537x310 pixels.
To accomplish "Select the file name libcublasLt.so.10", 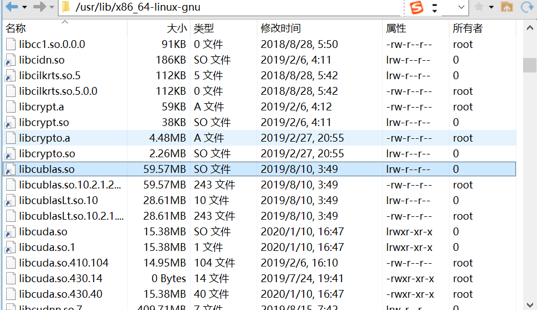I will click(58, 200).
